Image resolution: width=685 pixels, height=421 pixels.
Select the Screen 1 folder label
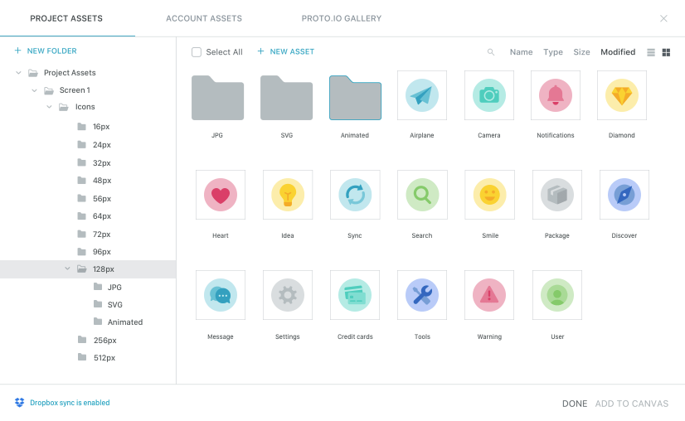(x=75, y=90)
